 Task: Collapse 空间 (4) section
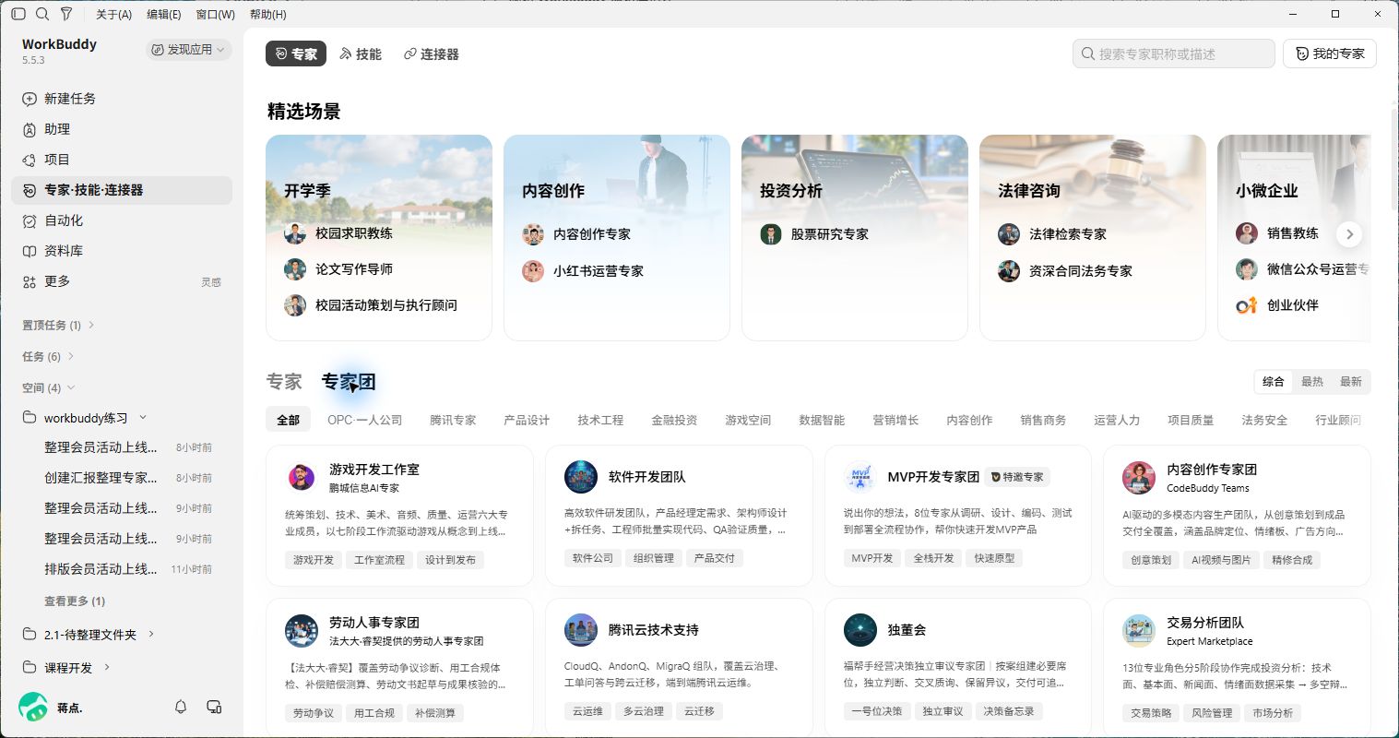coord(48,387)
